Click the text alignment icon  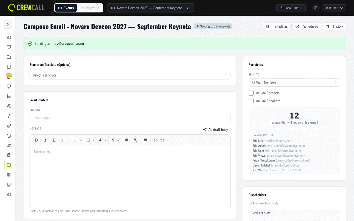[x=146, y=140]
